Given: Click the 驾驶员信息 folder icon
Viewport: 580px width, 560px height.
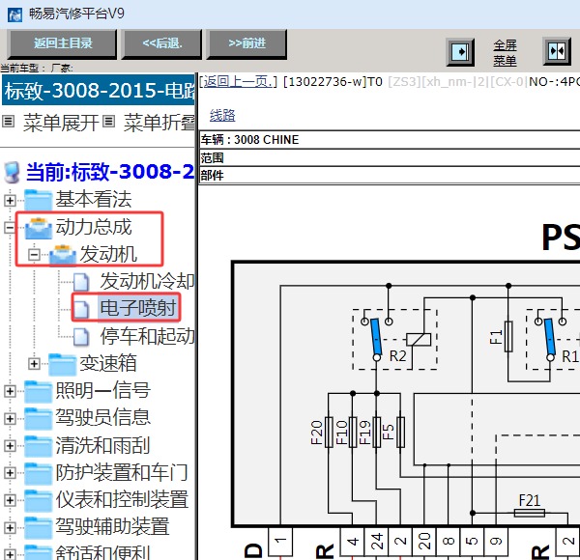Looking at the screenshot, I should pos(38,418).
